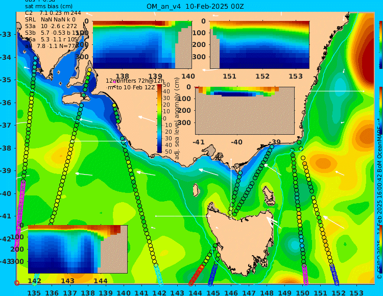Screen dimensions: 383x296
Task: Click the 'to 10 Feb 12Z' legend text
Action: click(x=135, y=87)
